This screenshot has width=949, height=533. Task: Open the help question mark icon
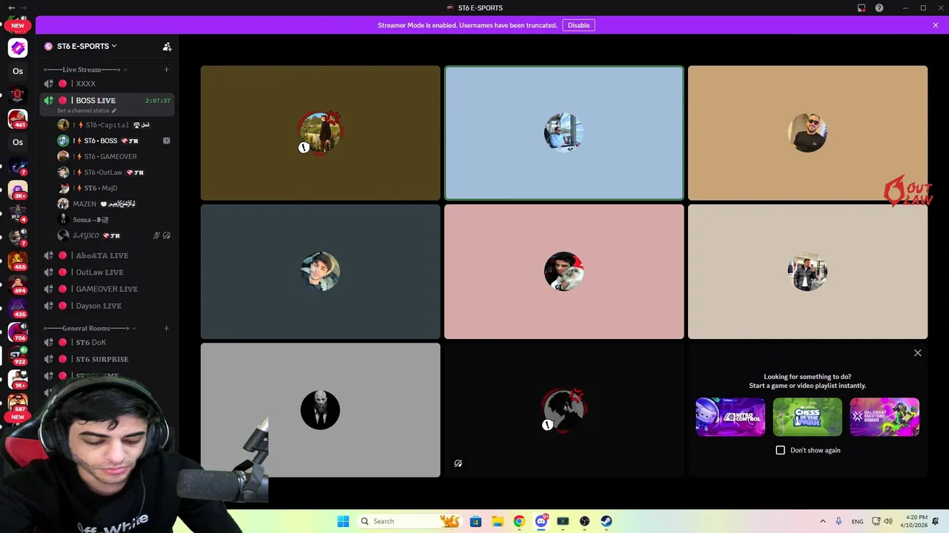point(879,7)
